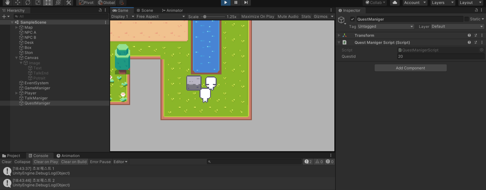
Task: Select NPC A in Hierarchy
Action: click(x=30, y=32)
